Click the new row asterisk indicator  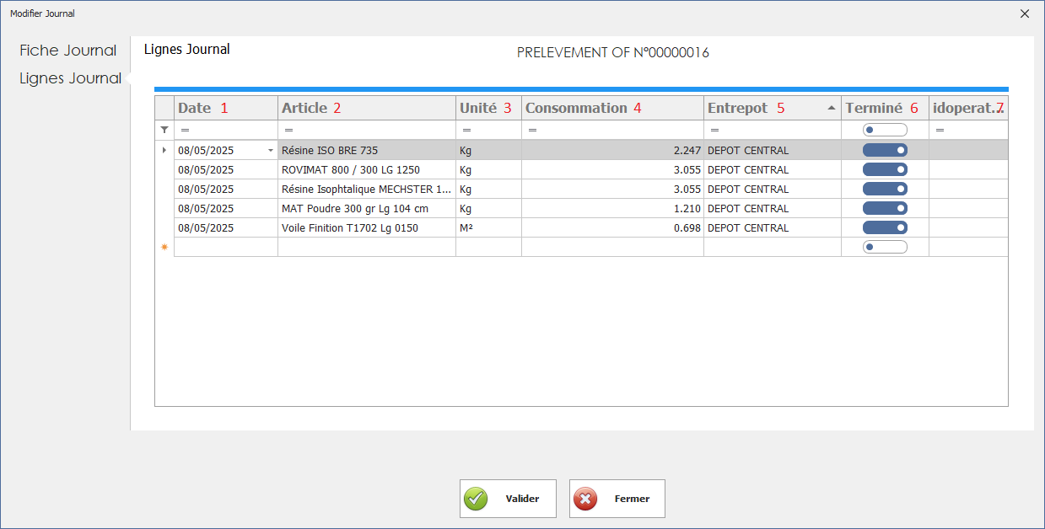pyautogui.click(x=164, y=248)
